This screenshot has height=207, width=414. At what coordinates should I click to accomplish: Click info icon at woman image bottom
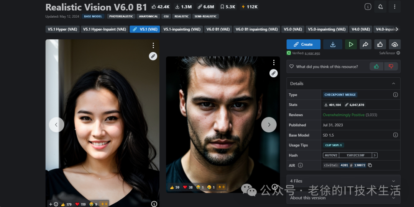point(154,204)
